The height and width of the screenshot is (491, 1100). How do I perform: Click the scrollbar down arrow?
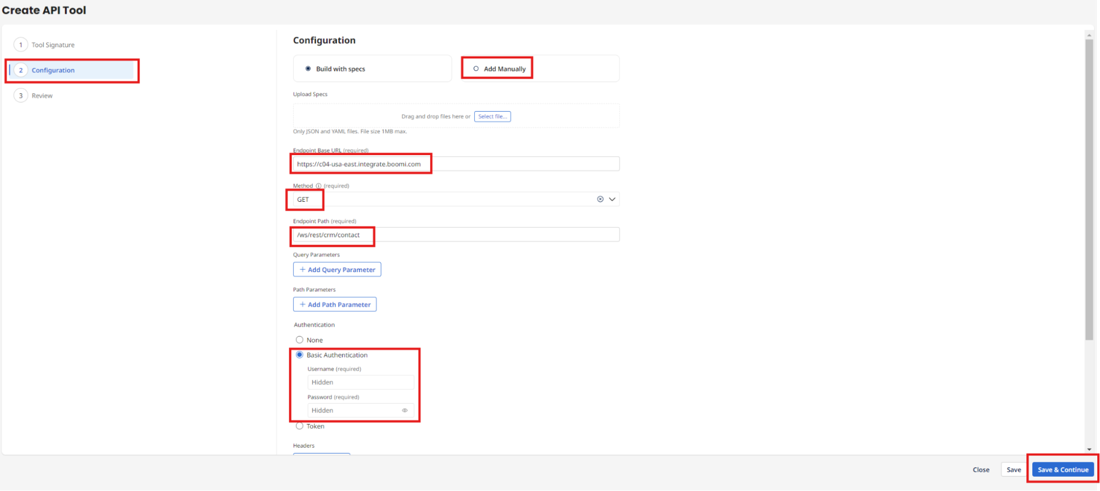[x=1089, y=449]
